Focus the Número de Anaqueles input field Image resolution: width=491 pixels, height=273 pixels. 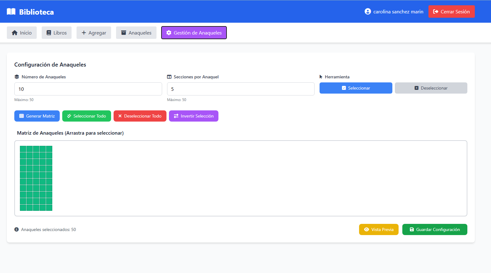88,89
